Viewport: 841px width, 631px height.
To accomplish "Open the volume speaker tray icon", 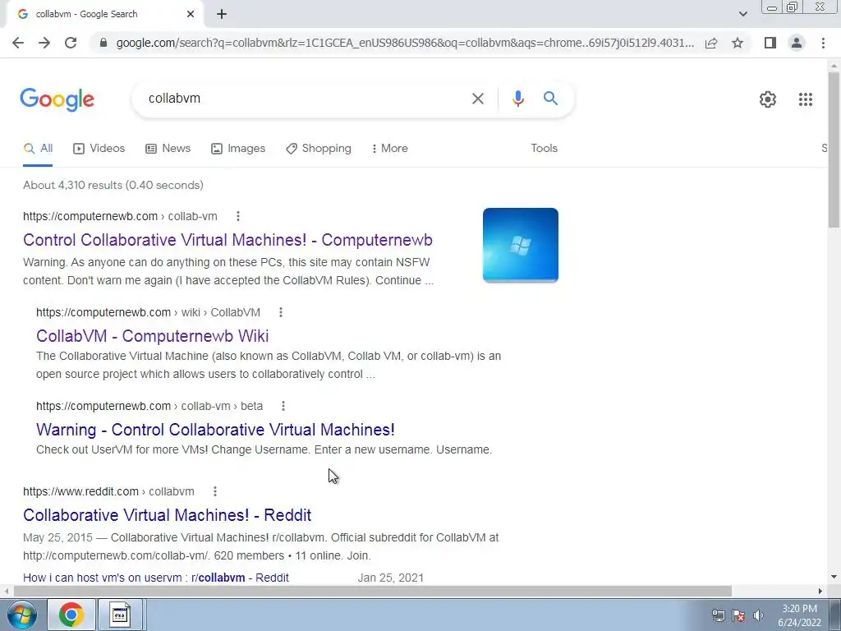I will pyautogui.click(x=758, y=616).
